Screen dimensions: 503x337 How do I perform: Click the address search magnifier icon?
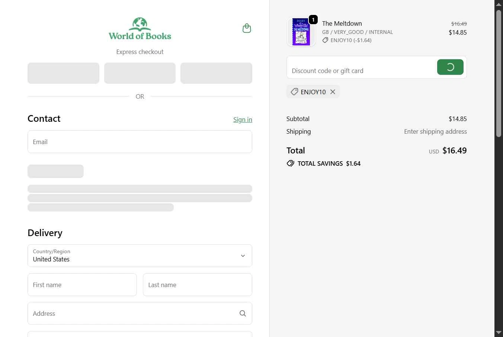click(x=243, y=314)
